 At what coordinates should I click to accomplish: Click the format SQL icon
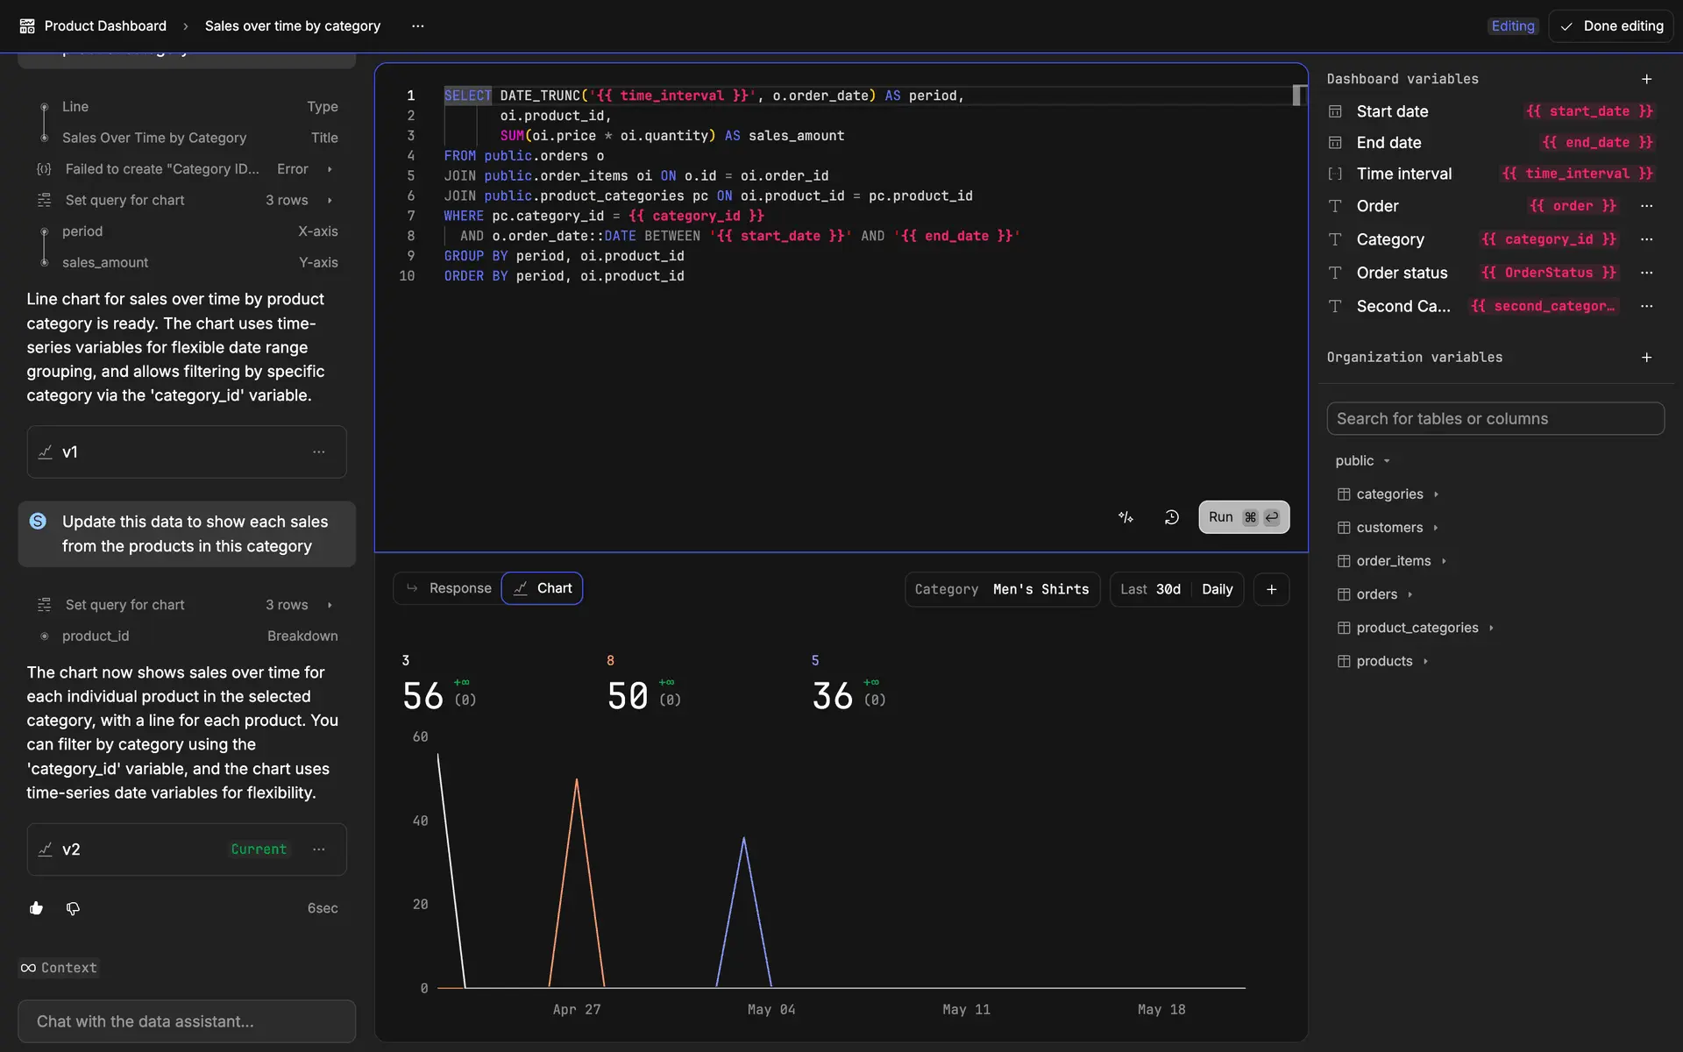pyautogui.click(x=1126, y=517)
